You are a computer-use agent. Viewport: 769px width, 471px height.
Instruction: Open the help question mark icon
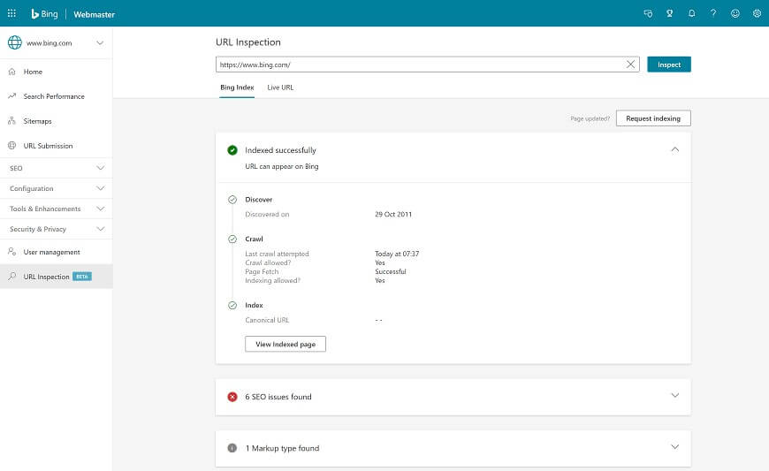click(x=713, y=14)
